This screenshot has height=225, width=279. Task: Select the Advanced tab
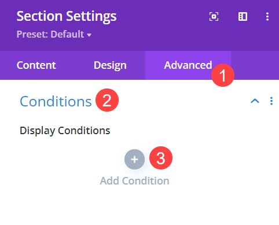pyautogui.click(x=188, y=65)
